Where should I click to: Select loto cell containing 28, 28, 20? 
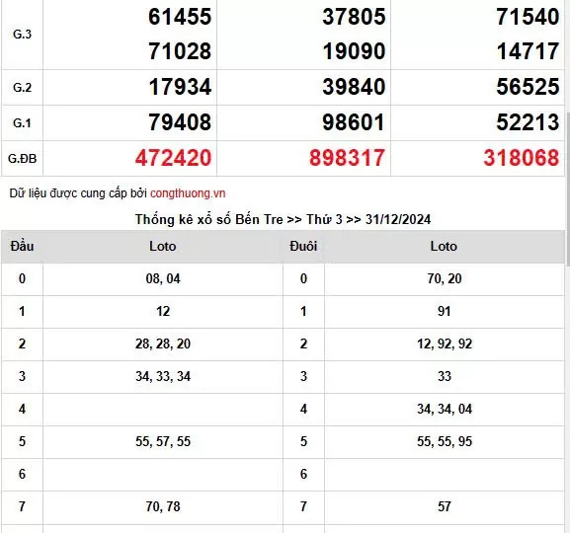click(x=163, y=343)
